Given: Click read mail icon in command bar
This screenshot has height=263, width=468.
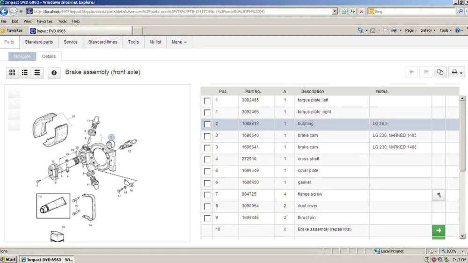Looking at the screenshot, I should click(x=386, y=30).
